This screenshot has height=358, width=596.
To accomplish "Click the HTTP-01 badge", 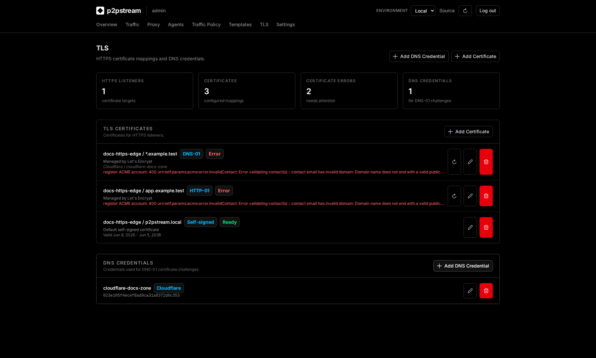I will 199,191.
